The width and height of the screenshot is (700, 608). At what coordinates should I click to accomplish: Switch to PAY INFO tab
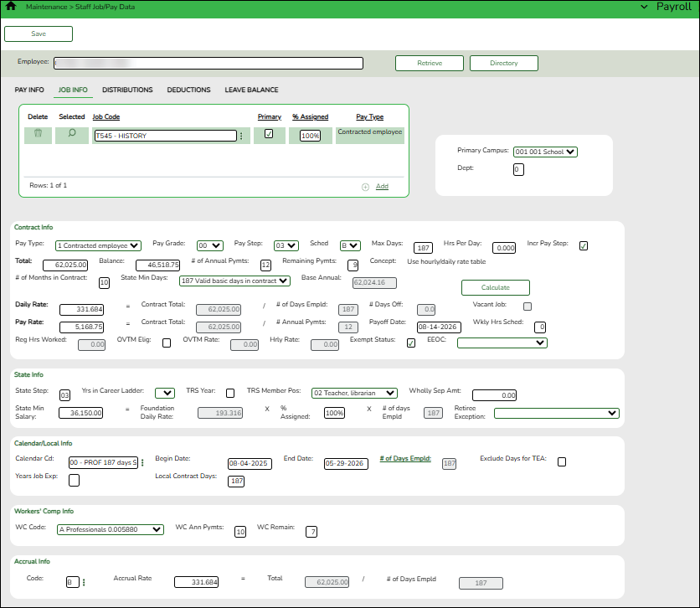[x=29, y=90]
